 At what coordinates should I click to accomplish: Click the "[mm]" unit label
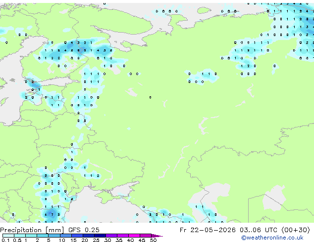(54, 230)
